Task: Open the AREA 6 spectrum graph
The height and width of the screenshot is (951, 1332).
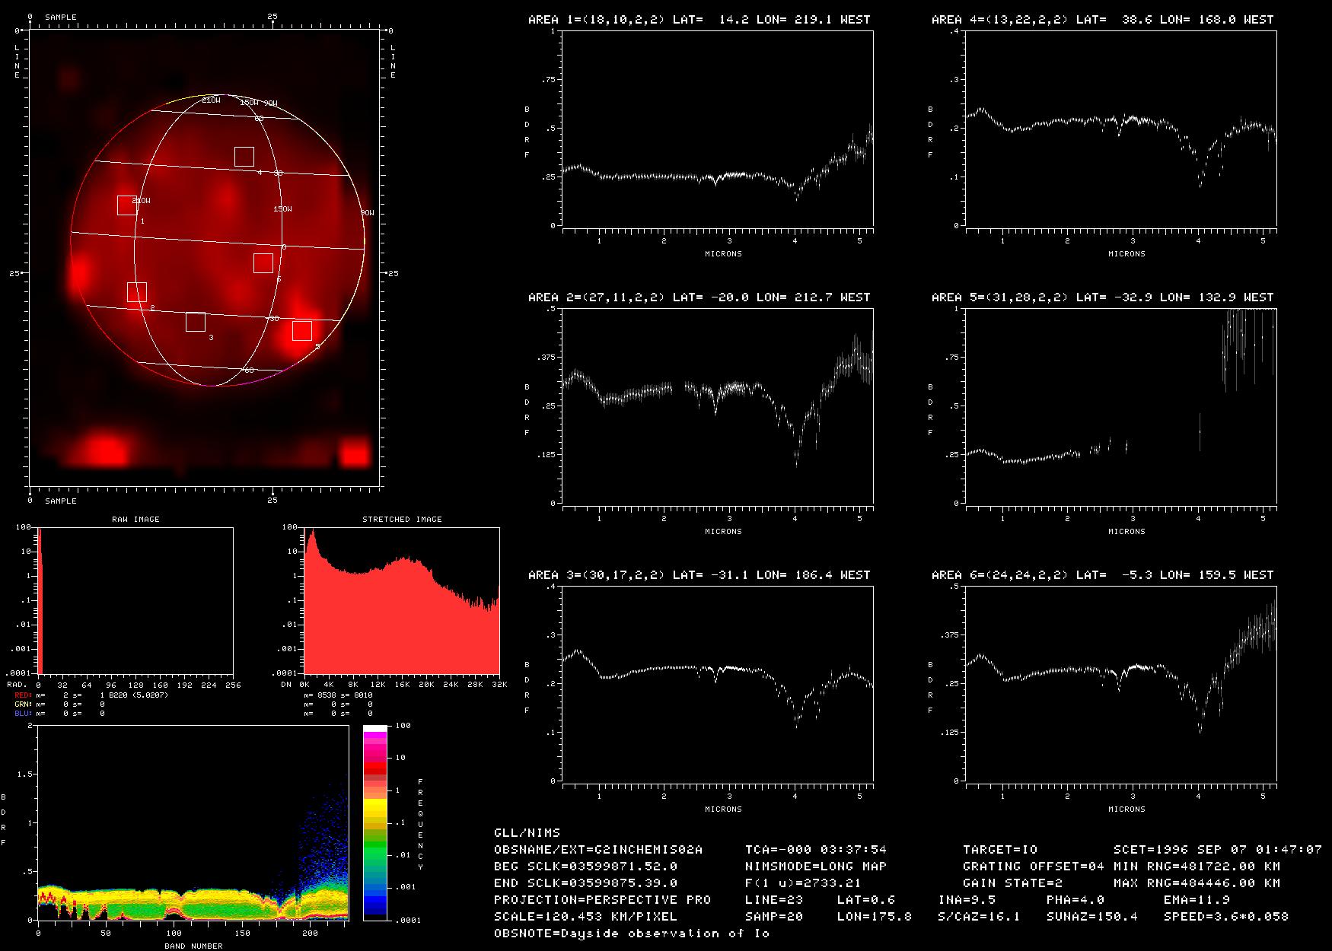Action: pos(1121,684)
